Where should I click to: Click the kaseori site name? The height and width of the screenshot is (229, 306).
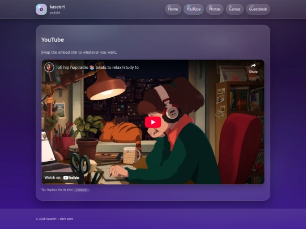pyautogui.click(x=57, y=7)
